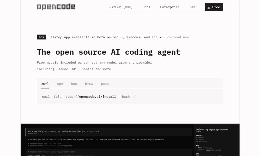Click the New badge
The height and width of the screenshot is (156, 260).
(41, 37)
